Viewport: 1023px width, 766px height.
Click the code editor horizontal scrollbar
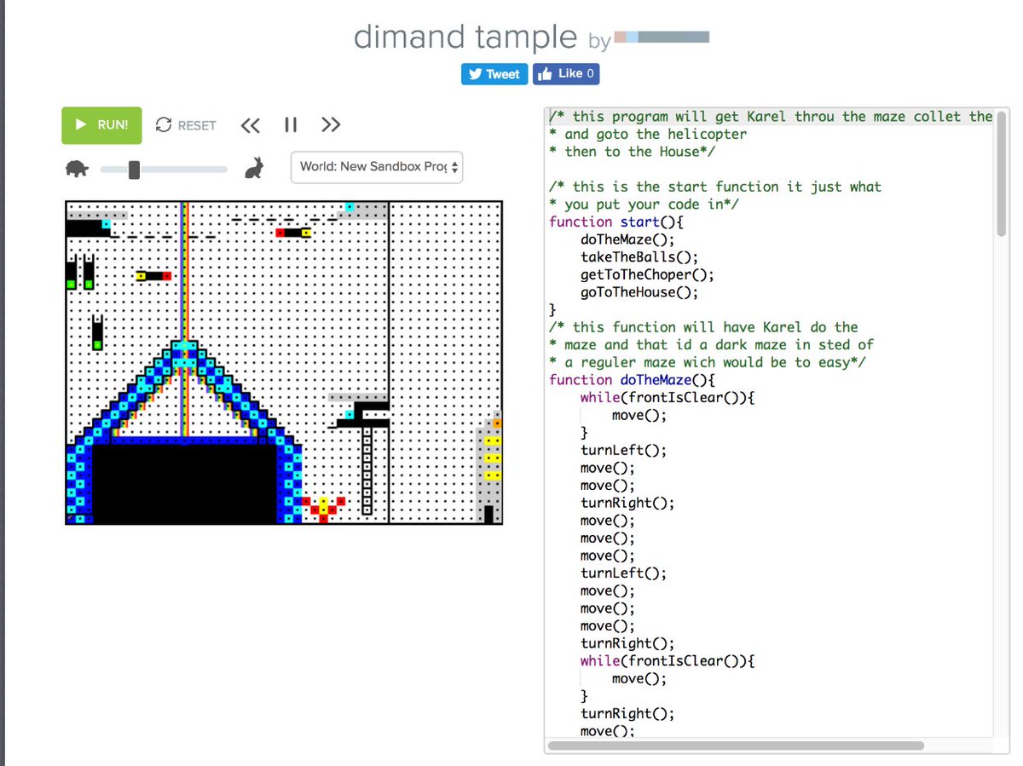(736, 746)
